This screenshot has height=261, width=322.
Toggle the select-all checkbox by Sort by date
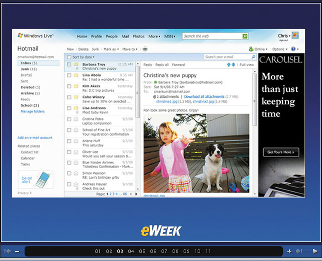[68, 57]
